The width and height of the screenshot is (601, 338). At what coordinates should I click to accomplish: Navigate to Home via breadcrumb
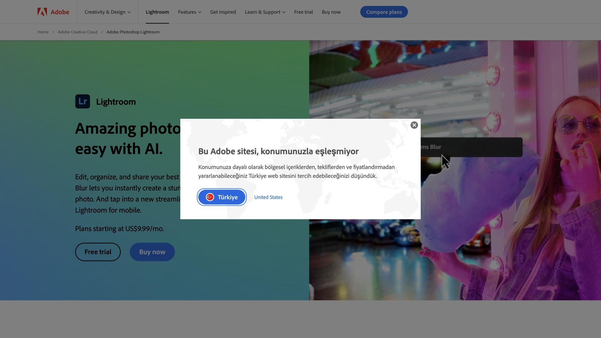(43, 32)
